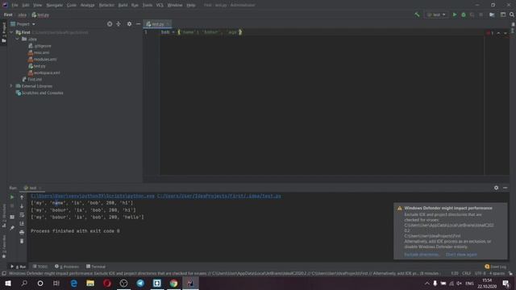Viewport: 516px width, 290px height.
Task: Open the Window menu
Action: (x=175, y=5)
